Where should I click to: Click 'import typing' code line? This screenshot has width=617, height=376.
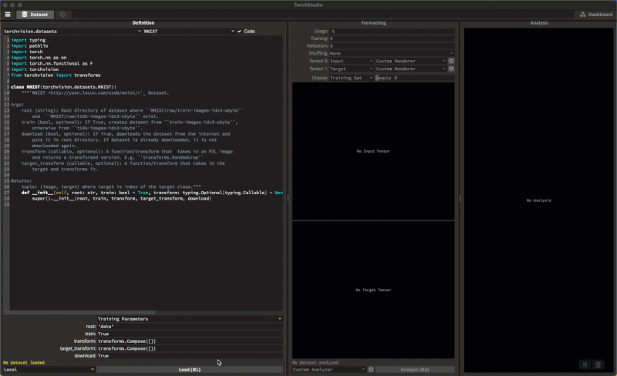pos(29,40)
